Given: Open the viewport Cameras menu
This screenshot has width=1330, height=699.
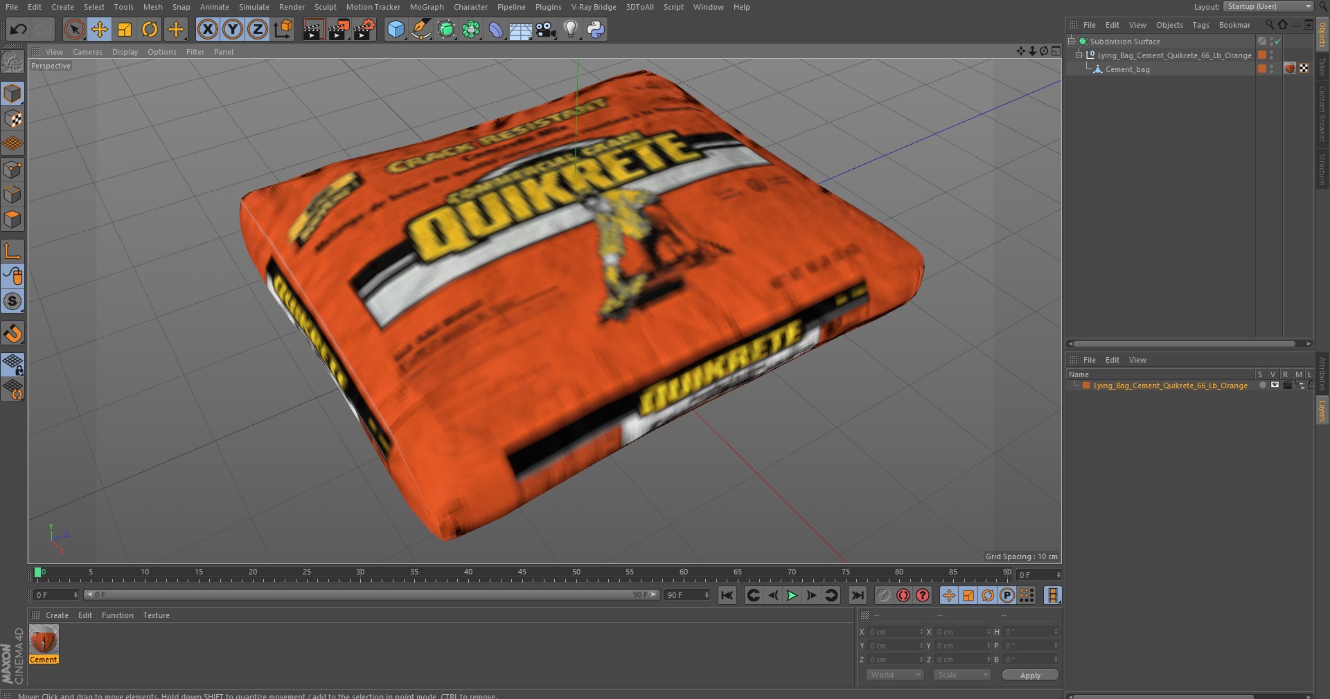Looking at the screenshot, I should point(87,52).
